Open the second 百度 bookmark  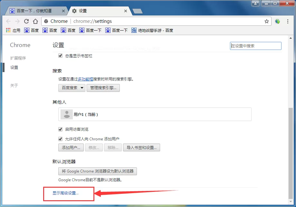point(50,30)
